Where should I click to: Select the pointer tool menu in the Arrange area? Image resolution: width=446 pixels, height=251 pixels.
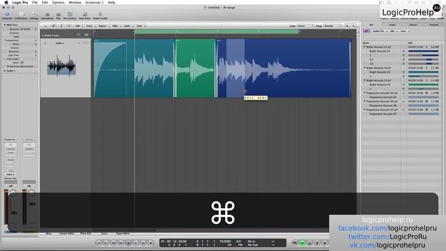(348, 26)
